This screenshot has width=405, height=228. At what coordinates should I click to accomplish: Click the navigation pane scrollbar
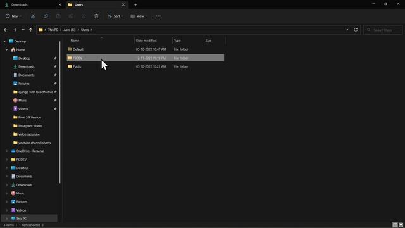(59, 113)
